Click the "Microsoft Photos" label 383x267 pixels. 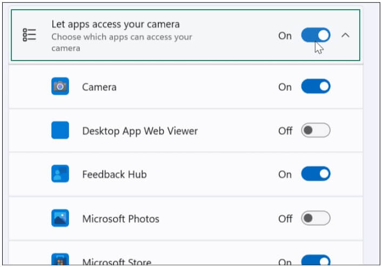click(x=120, y=219)
